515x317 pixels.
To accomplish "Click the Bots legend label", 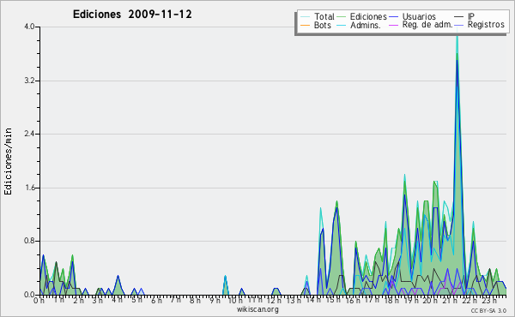I will 322,25.
